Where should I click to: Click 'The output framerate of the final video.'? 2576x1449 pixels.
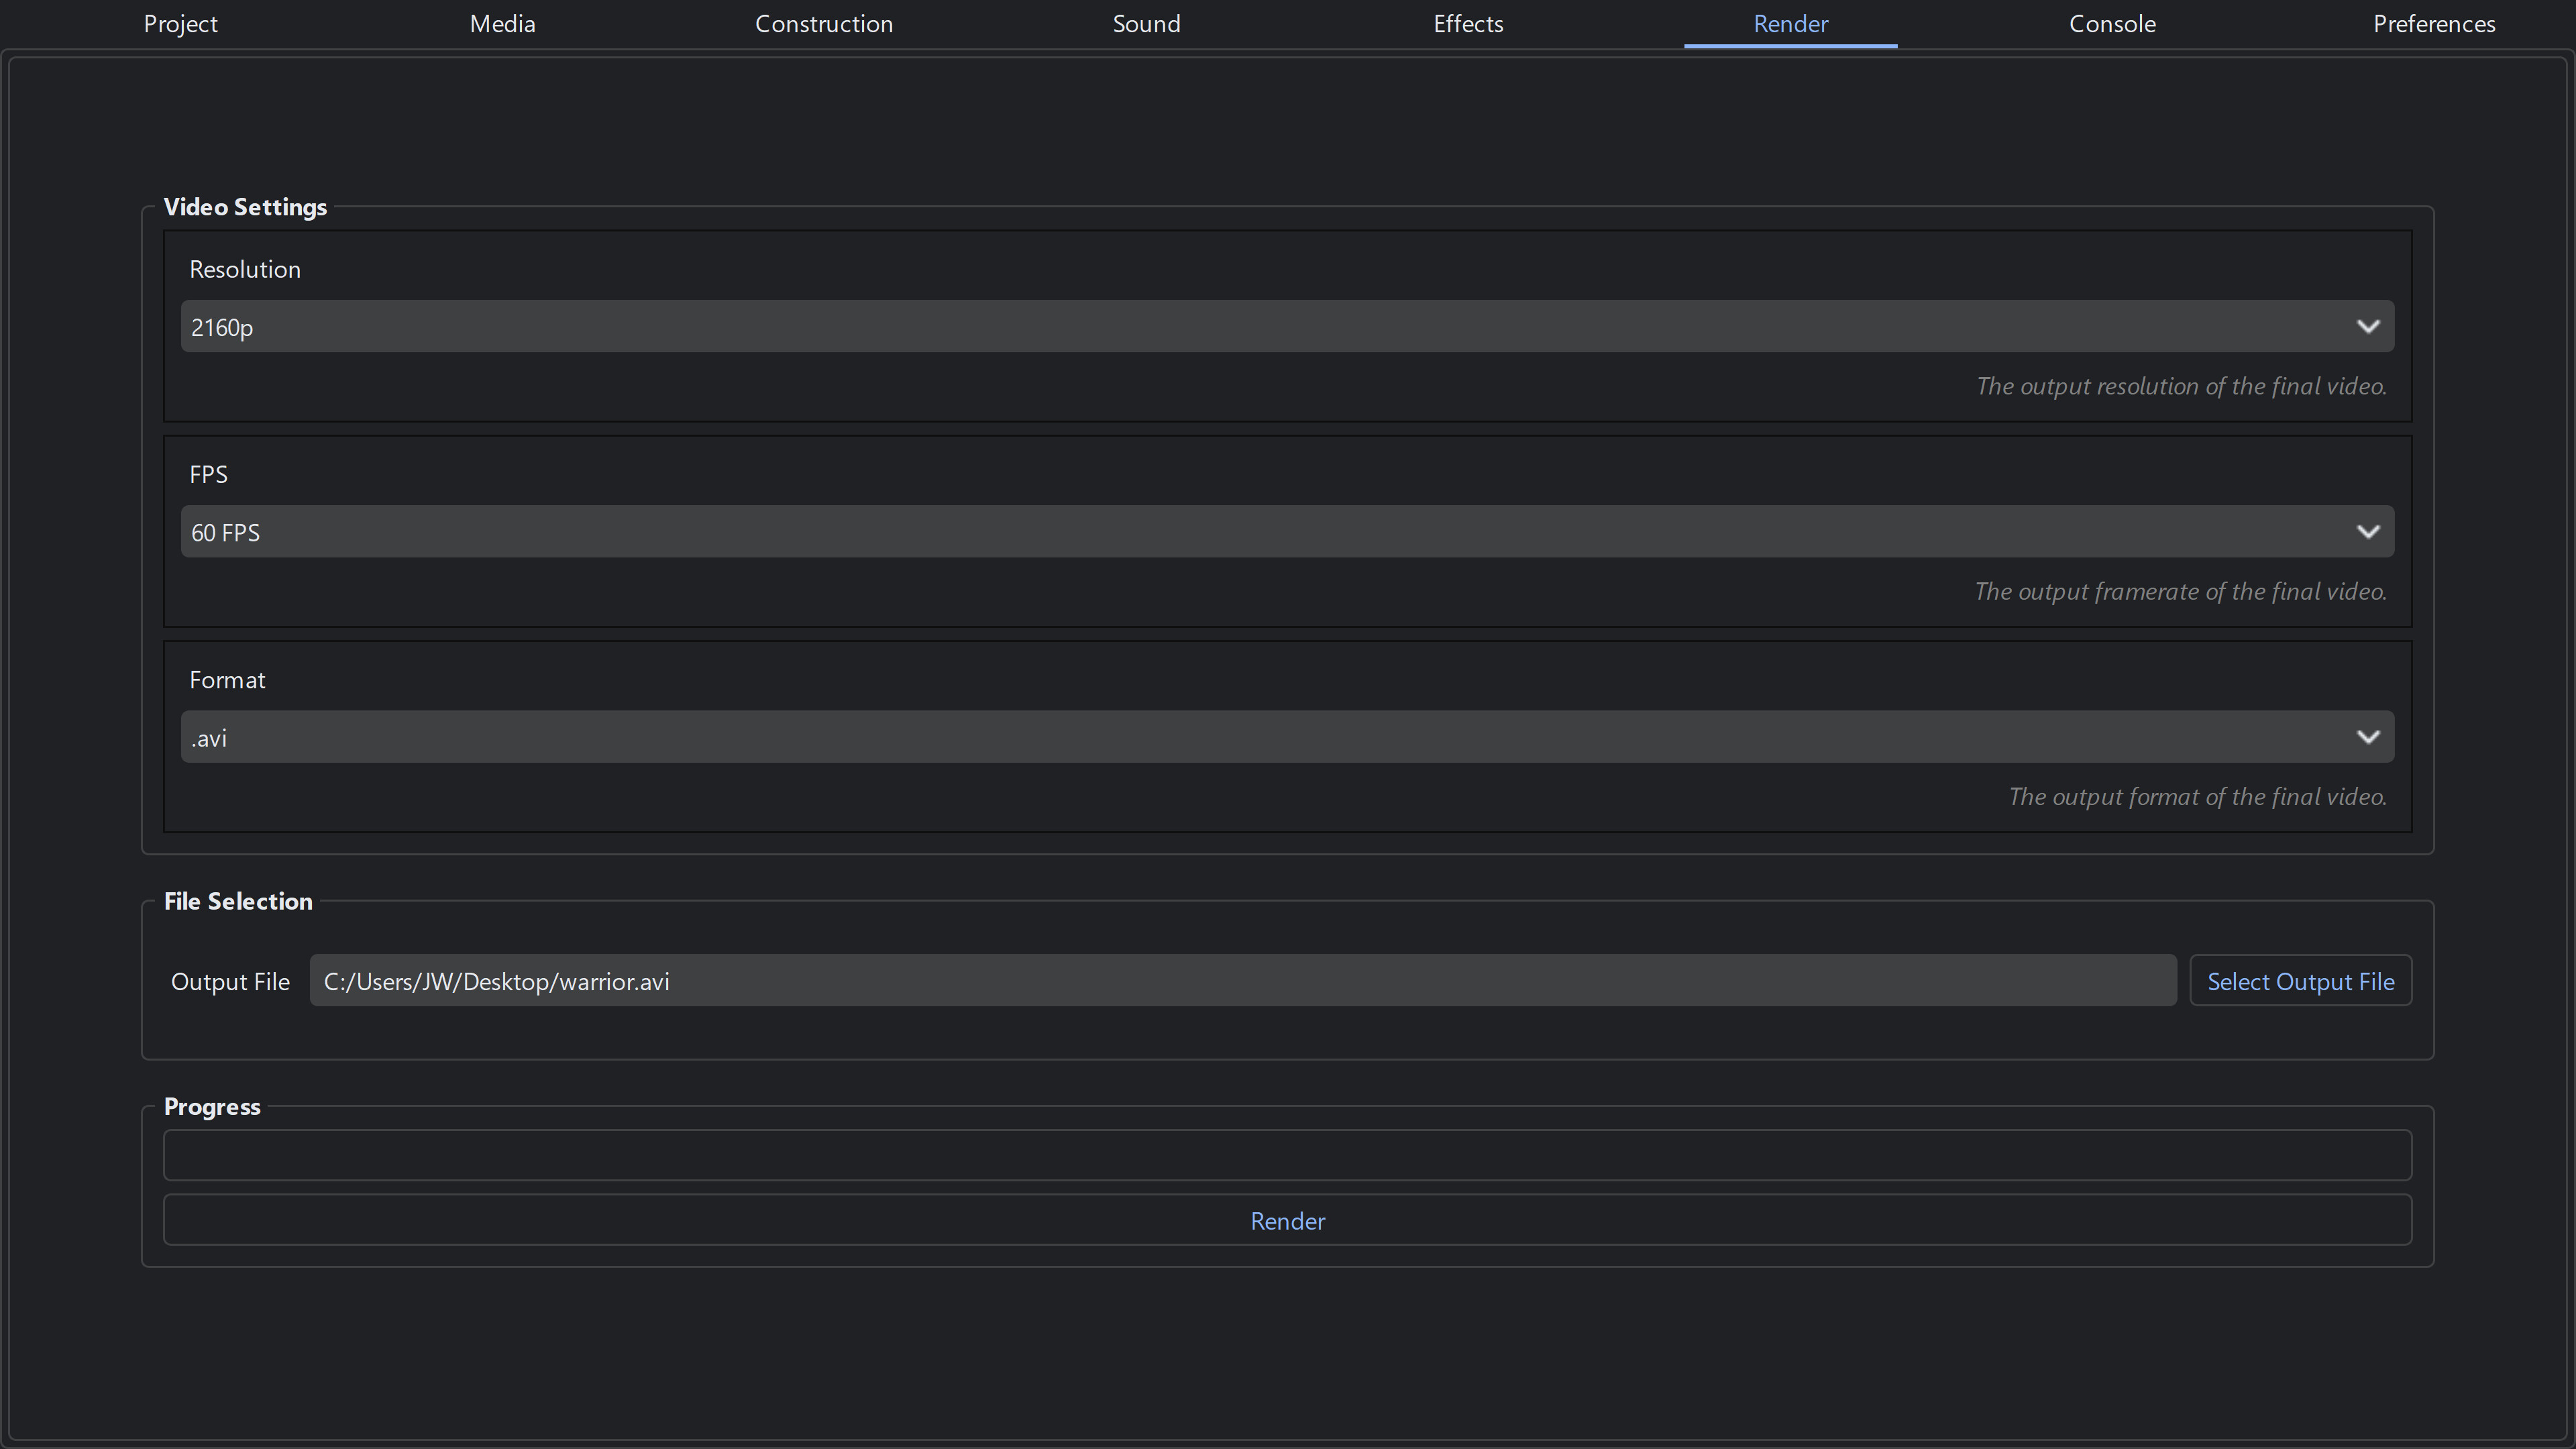[x=2180, y=591]
